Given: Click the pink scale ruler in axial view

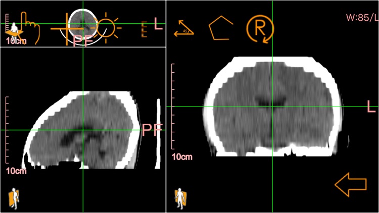Looking at the screenshot, I should [x=7, y=22].
